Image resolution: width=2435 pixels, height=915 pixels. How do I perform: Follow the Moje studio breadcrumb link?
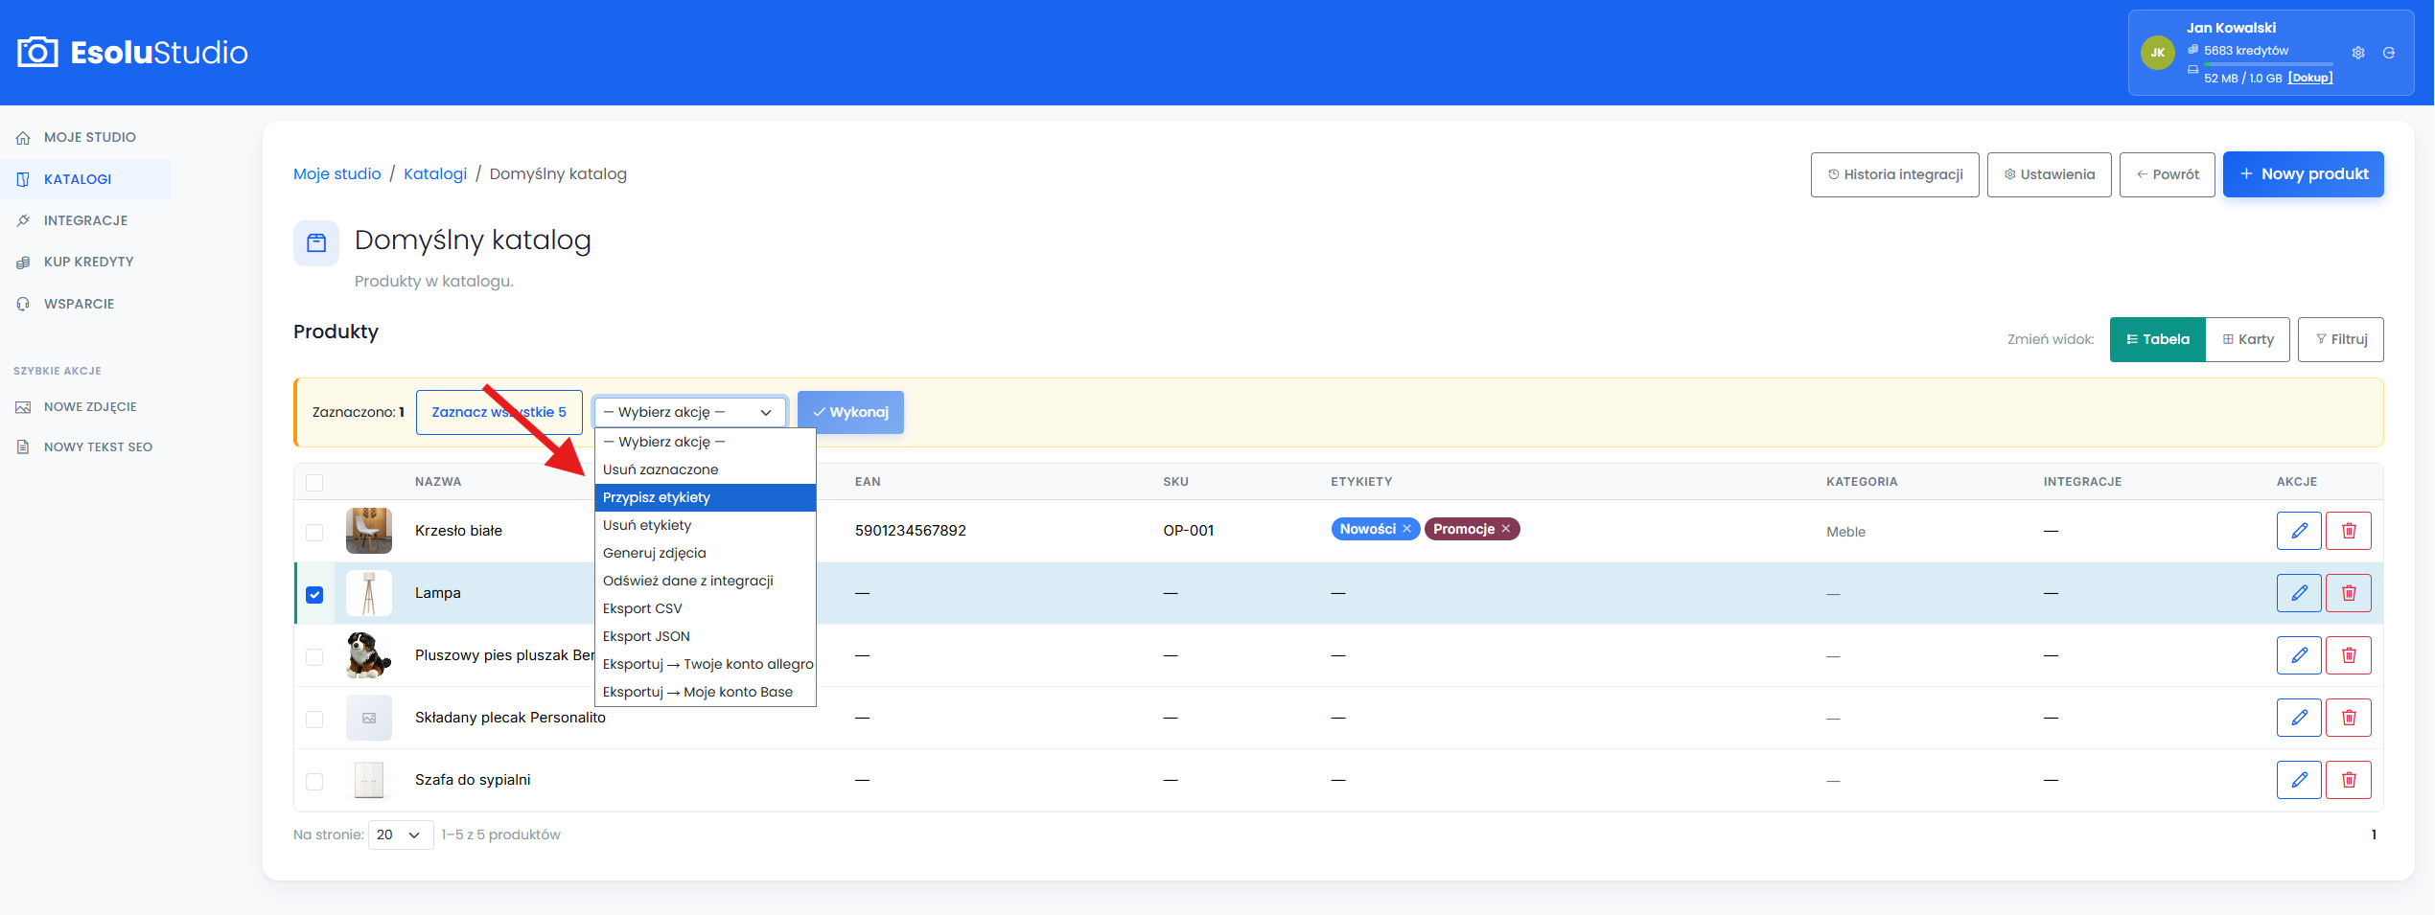tap(336, 173)
